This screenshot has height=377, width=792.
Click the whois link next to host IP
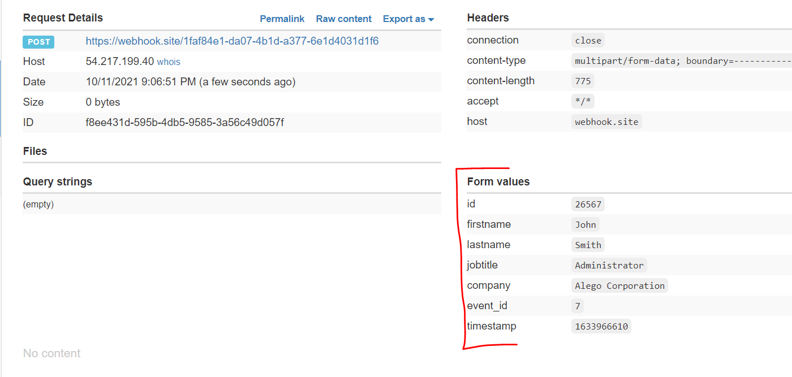pos(169,62)
